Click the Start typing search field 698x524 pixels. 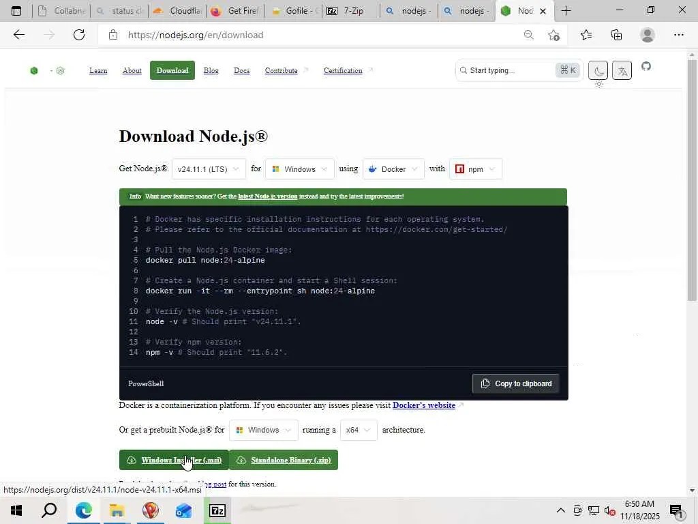[x=511, y=70]
